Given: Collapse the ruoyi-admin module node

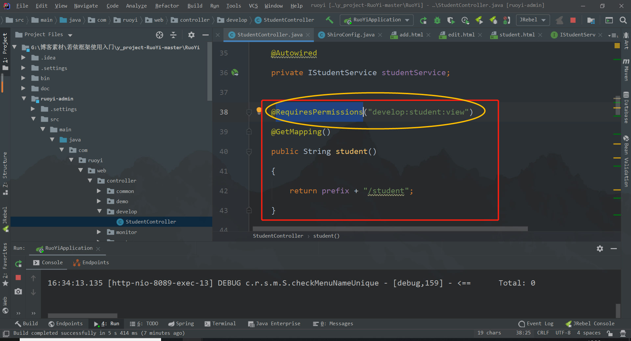Looking at the screenshot, I should pyautogui.click(x=24, y=98).
